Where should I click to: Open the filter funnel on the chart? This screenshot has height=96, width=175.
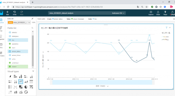(167, 28)
